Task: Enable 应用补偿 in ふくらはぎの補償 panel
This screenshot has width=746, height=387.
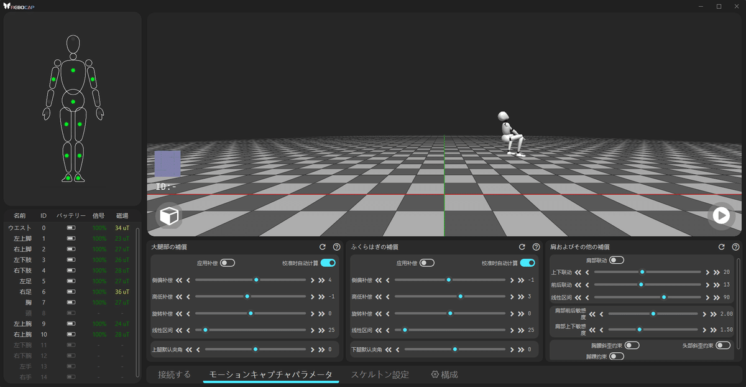Action: (x=426, y=263)
